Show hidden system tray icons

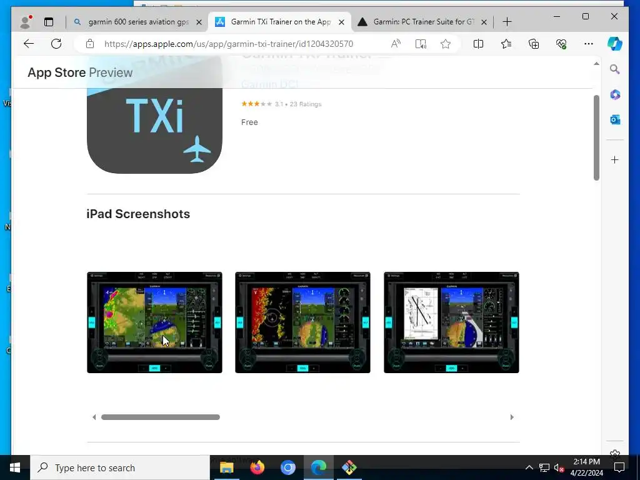[x=529, y=467]
